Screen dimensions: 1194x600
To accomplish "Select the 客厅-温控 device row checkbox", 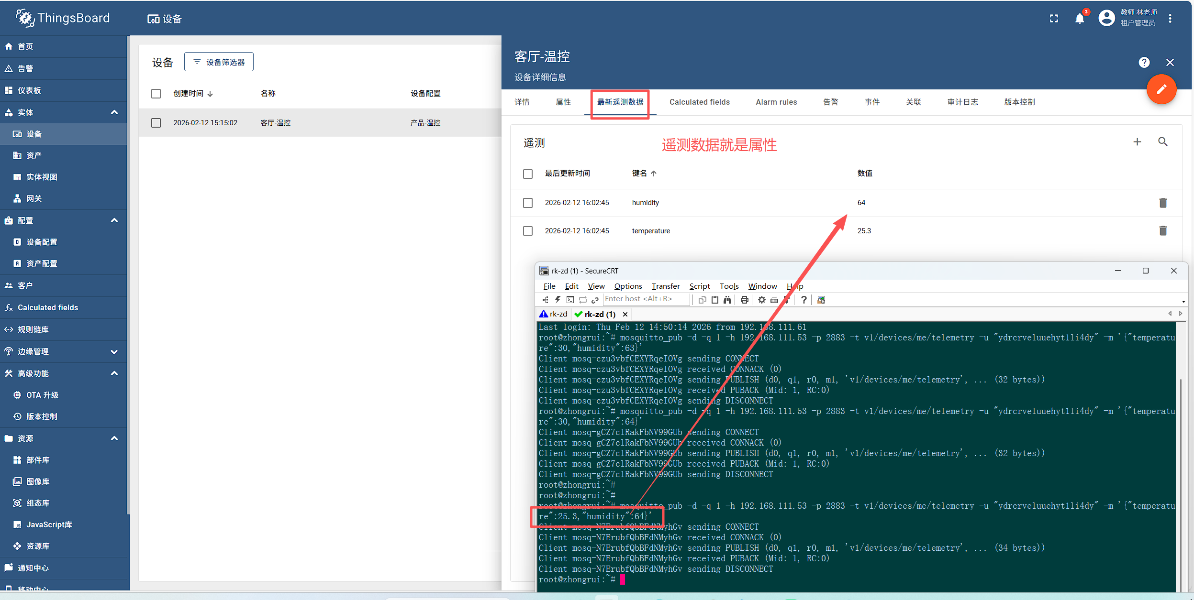I will 156,123.
